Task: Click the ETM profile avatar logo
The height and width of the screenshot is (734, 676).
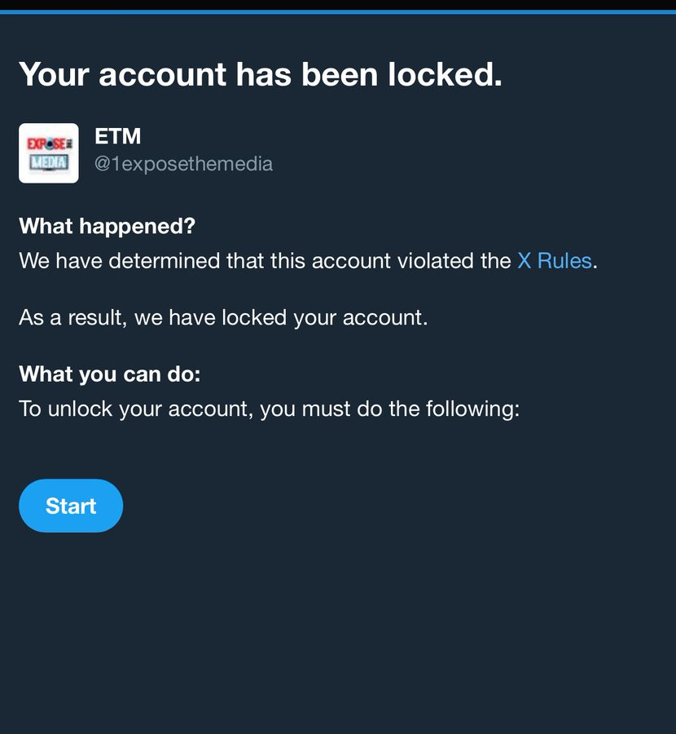Action: click(x=49, y=153)
